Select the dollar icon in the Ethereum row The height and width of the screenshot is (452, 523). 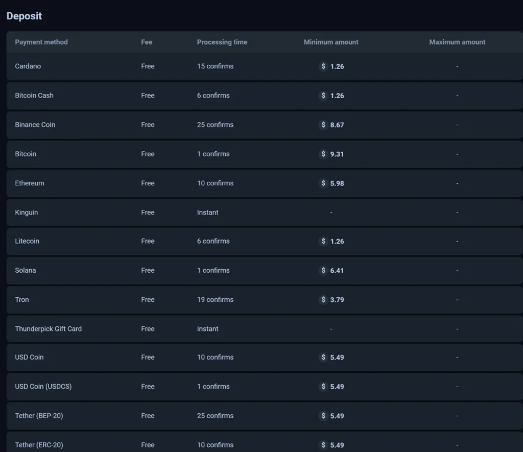click(323, 183)
